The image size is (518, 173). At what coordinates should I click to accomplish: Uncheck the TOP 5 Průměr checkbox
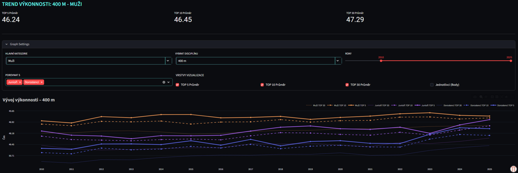(177, 85)
